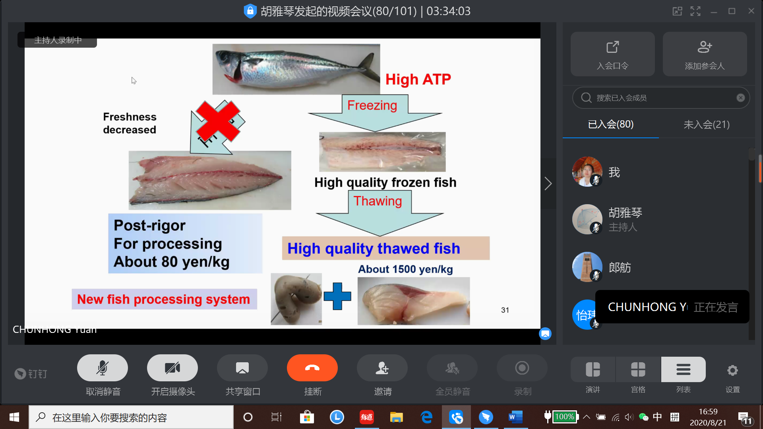Unmute microphone with 取消静音 button
This screenshot has height=429, width=763.
tap(102, 368)
